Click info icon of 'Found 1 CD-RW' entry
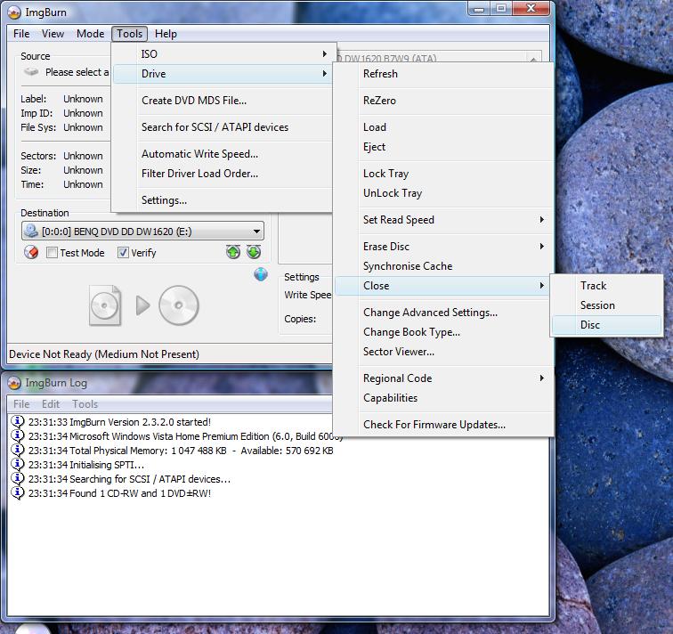The image size is (673, 634). [x=17, y=492]
